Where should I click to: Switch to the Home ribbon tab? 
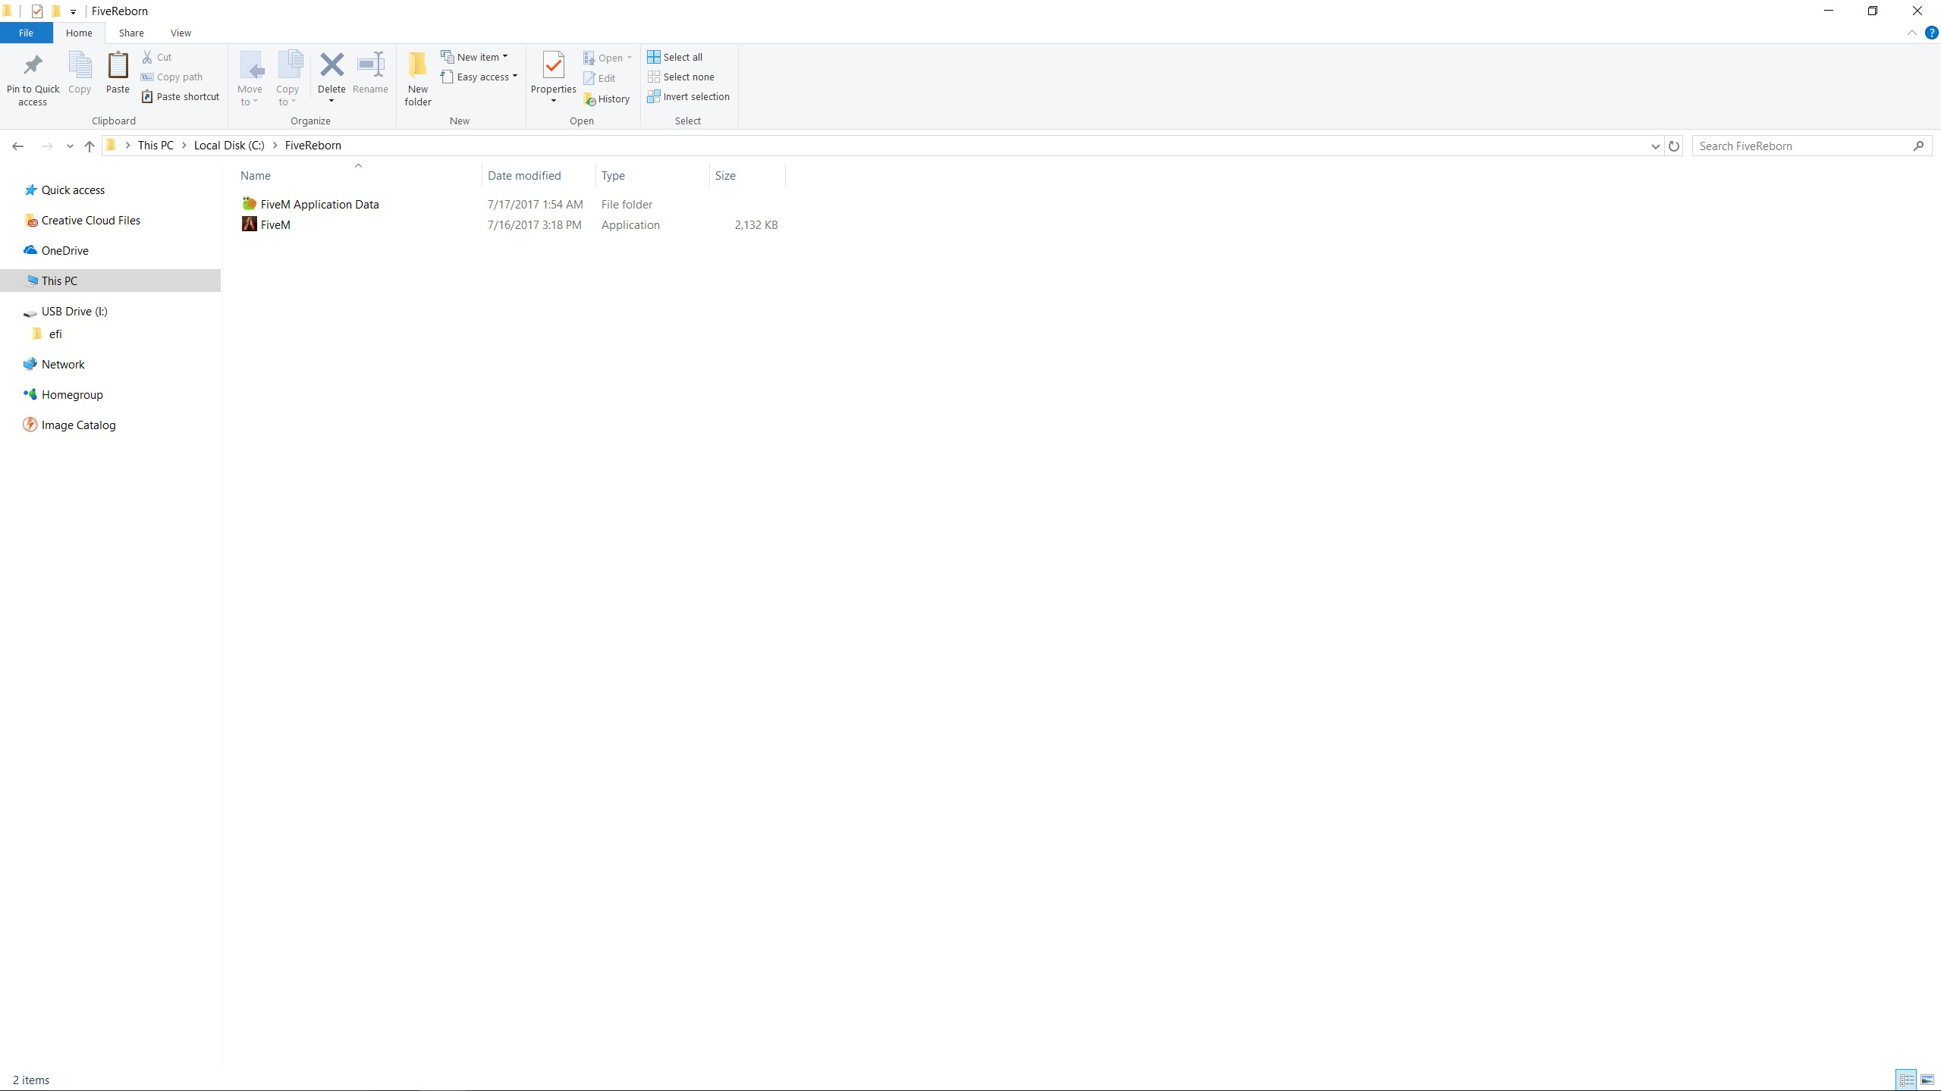click(79, 33)
